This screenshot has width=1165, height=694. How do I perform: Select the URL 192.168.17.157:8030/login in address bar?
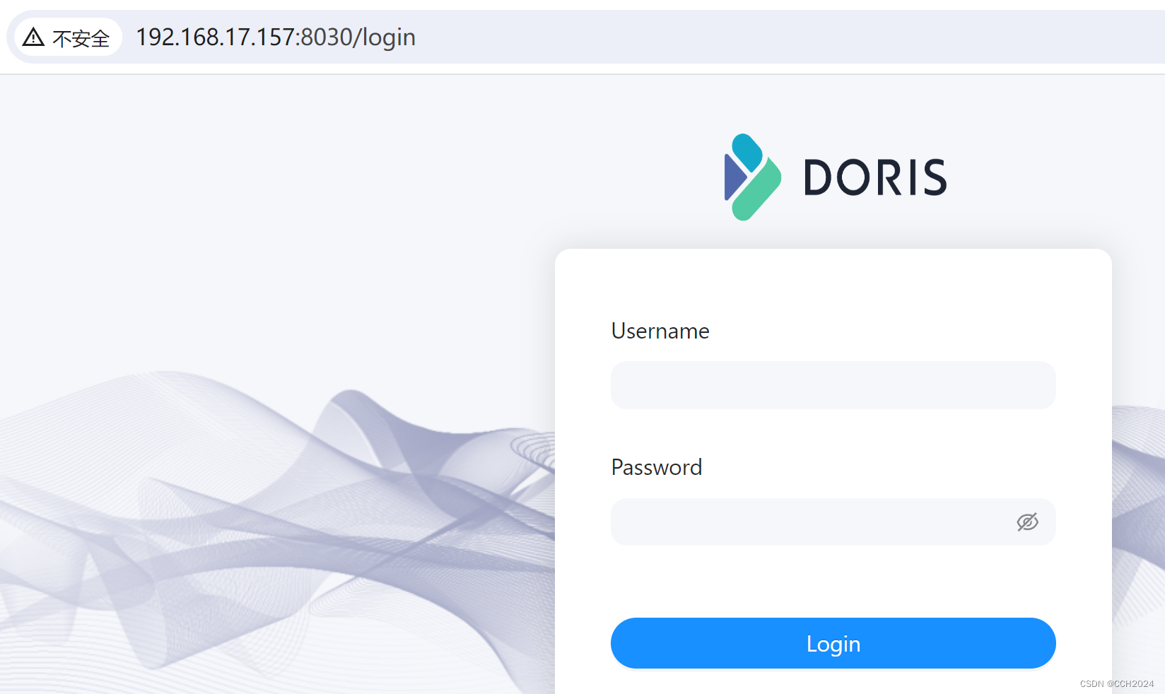coord(276,37)
